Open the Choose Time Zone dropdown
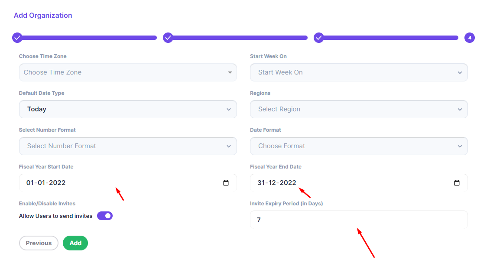This screenshot has width=503, height=279. 128,72
